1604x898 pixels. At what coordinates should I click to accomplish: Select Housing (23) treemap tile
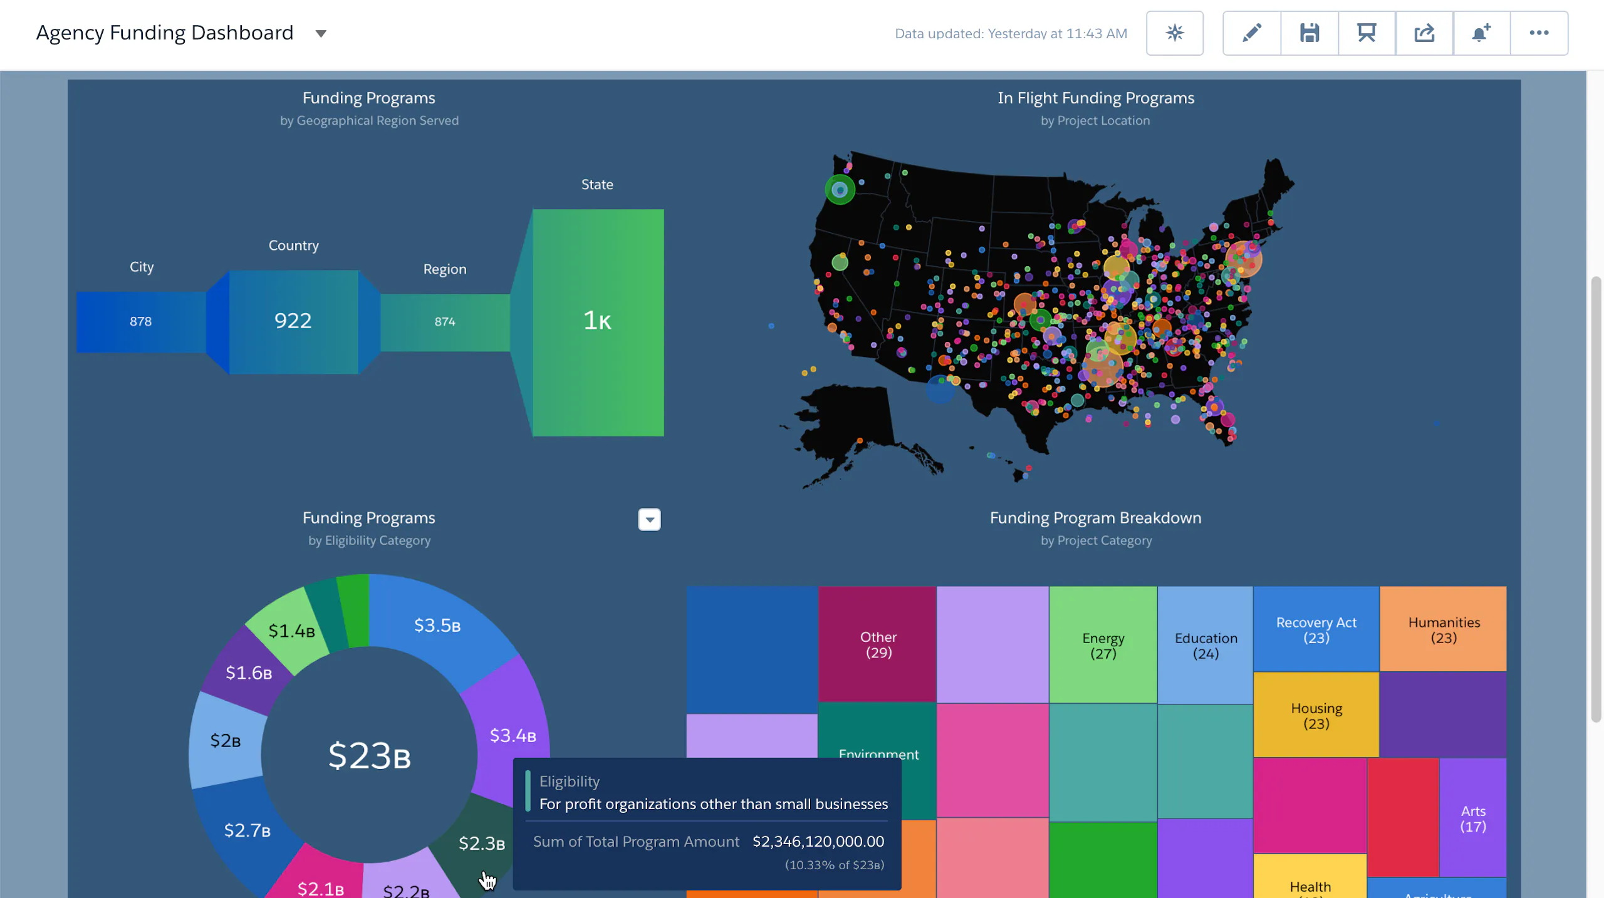1316,715
